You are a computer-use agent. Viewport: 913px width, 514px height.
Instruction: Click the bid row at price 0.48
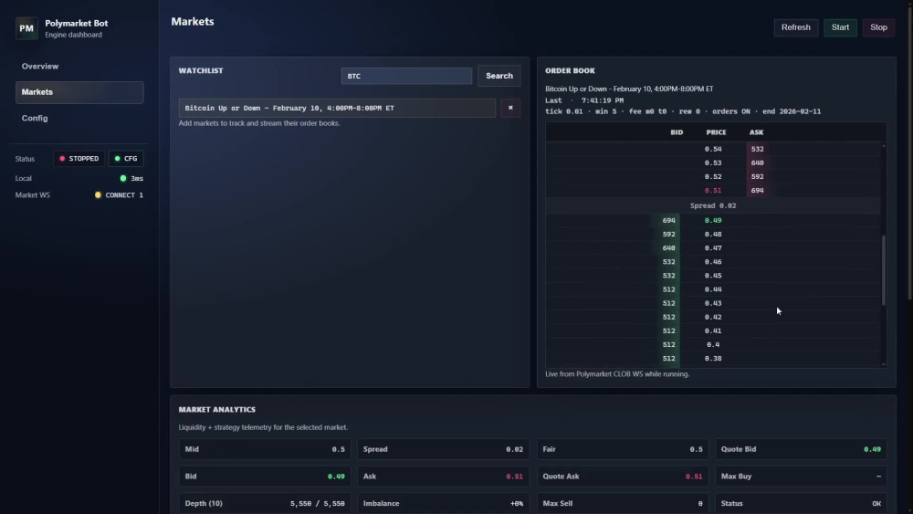(713, 234)
